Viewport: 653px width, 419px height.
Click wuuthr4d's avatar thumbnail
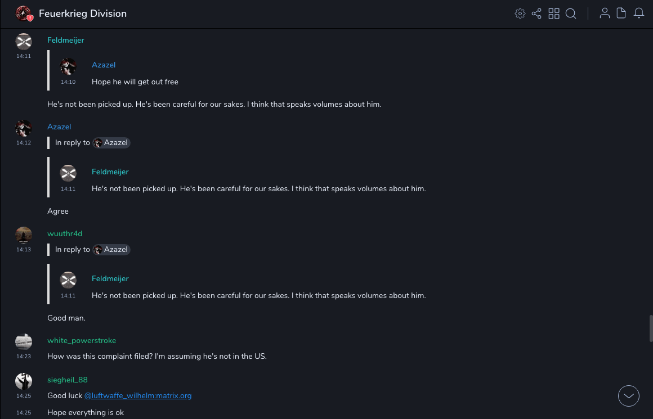point(24,235)
